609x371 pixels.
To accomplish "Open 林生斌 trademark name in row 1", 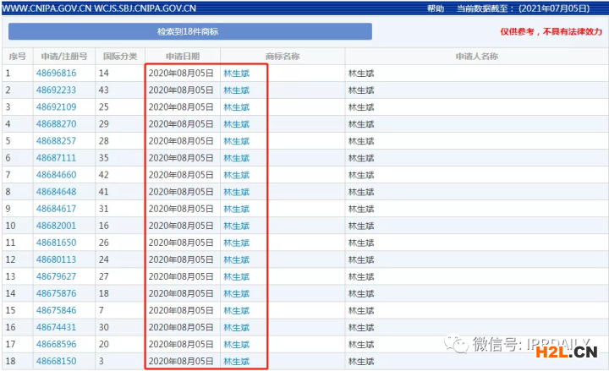I will tap(236, 74).
